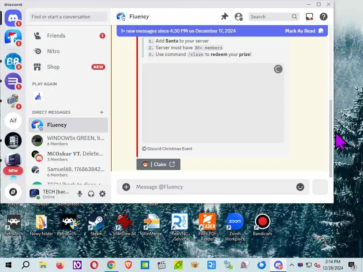Launch the Play Again game icon
The width and height of the screenshot is (363, 272).
tap(38, 97)
